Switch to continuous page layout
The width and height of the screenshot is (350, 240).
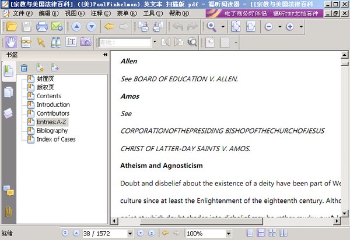pos(261,233)
